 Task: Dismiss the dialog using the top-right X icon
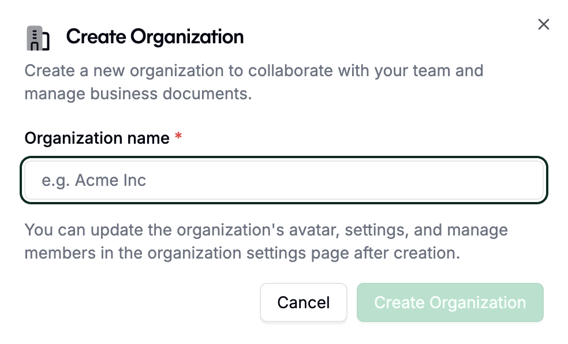coord(543,24)
